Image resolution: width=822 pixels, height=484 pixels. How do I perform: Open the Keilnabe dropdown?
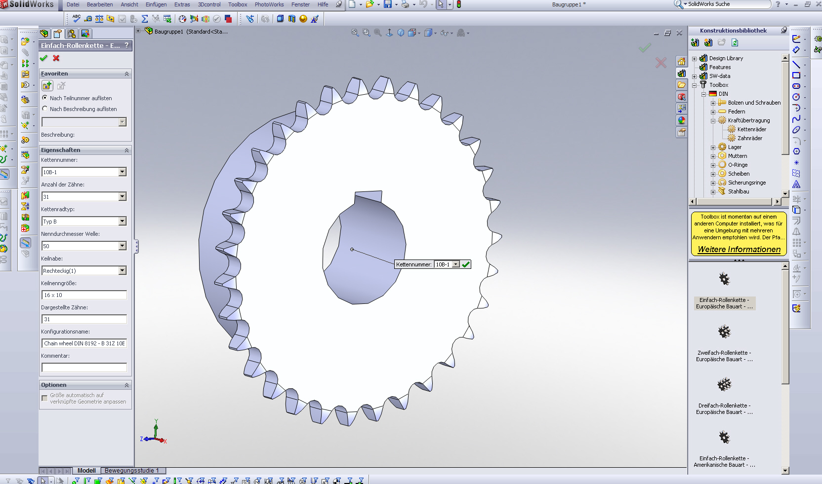coord(123,270)
